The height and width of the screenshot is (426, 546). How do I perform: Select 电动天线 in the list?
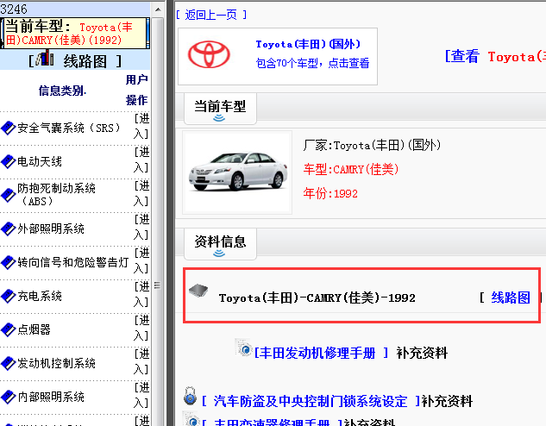click(40, 161)
